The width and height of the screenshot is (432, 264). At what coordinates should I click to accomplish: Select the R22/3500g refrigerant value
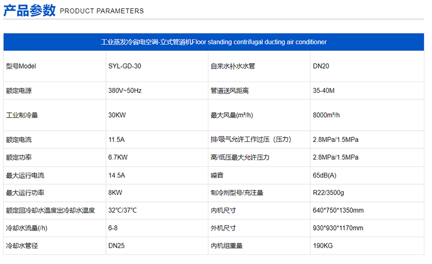point(330,192)
